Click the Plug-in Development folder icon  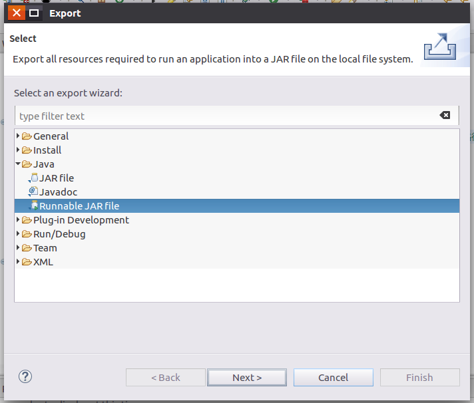pos(27,220)
